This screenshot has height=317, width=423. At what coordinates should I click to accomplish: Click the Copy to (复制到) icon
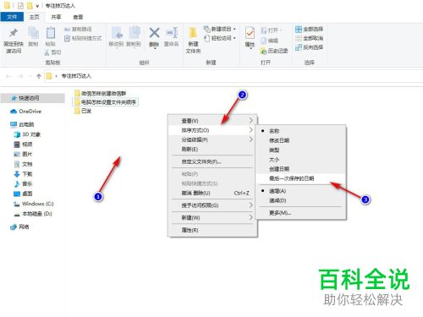135,33
